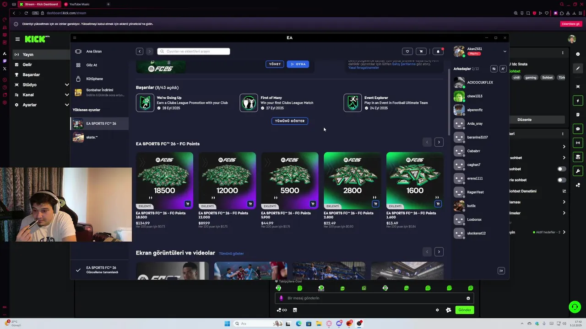Open the EA app shopping cart
This screenshot has height=329, width=586.
(421, 51)
